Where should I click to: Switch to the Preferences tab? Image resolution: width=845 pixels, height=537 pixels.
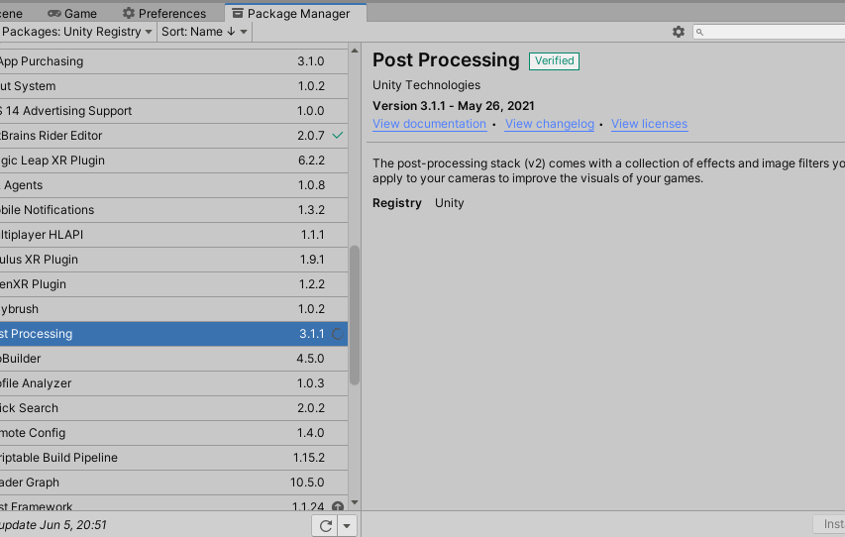[164, 14]
